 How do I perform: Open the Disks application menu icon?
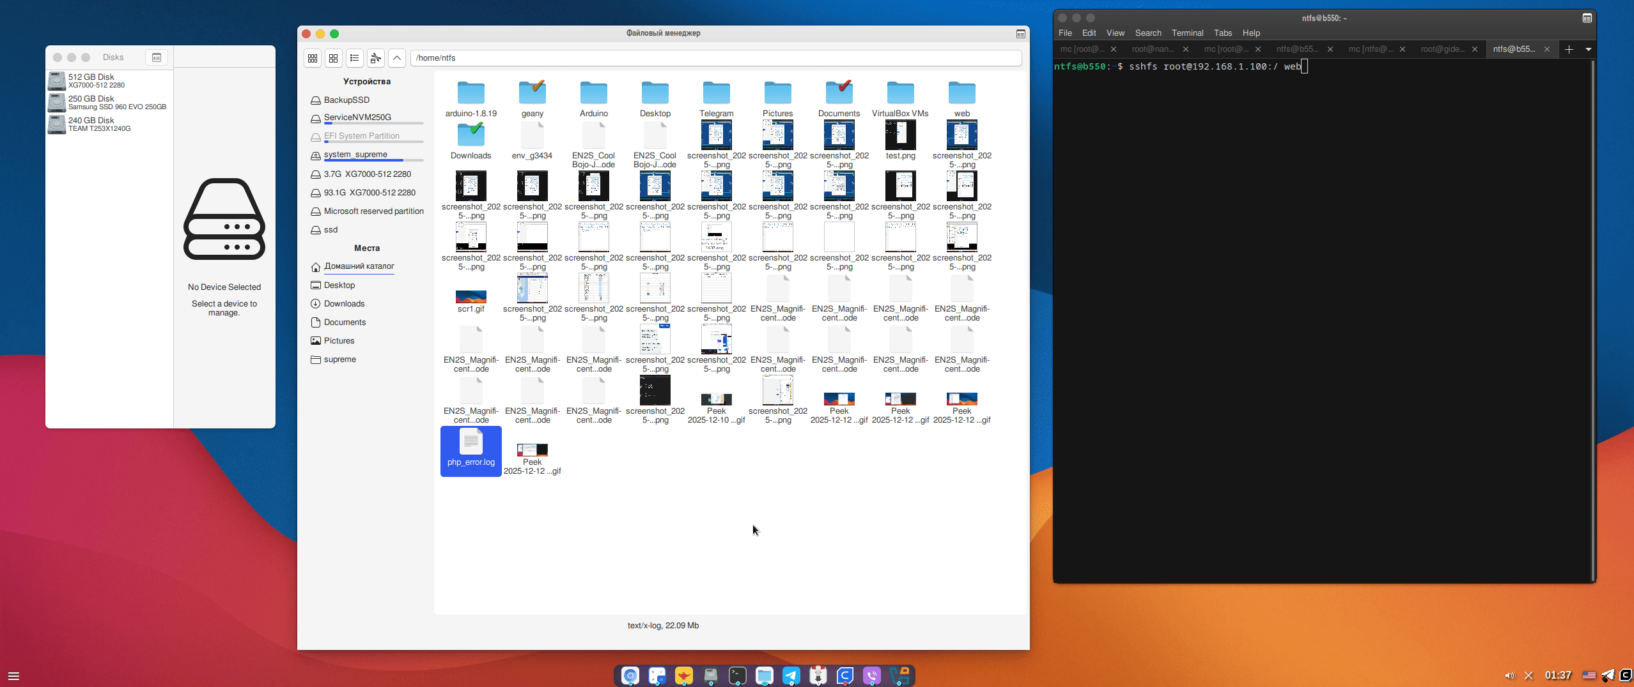coord(157,57)
